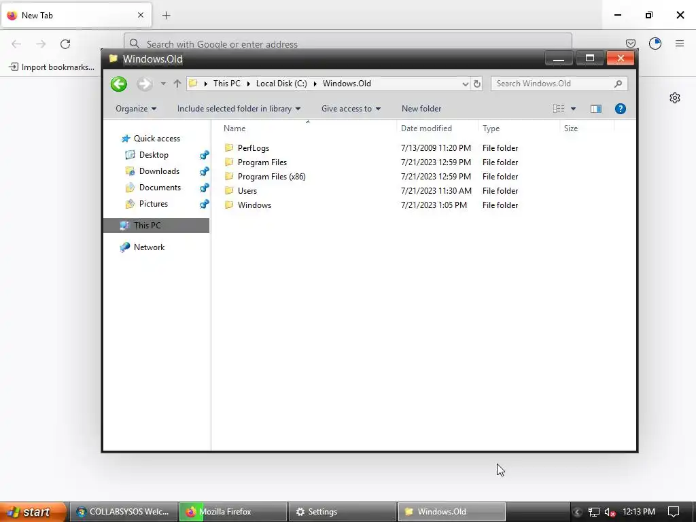Open view options dropdown arrow
The height and width of the screenshot is (522, 696).
(x=573, y=109)
